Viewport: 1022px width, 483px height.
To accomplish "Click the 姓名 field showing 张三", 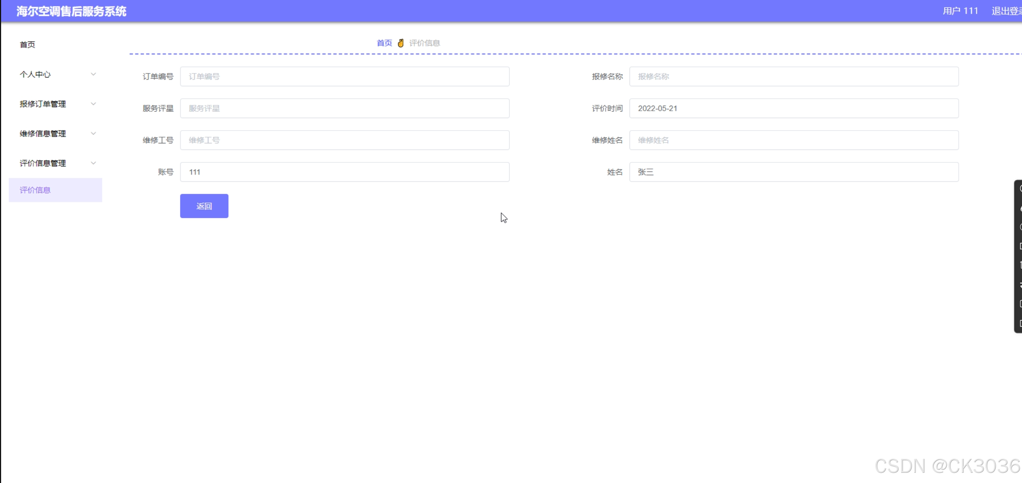I will [793, 172].
